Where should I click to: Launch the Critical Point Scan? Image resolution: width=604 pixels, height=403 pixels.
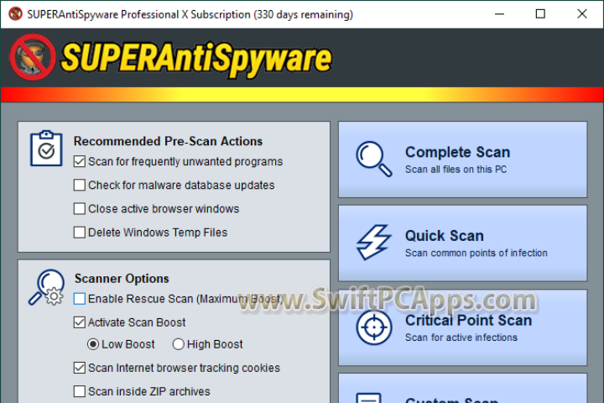coord(462,327)
